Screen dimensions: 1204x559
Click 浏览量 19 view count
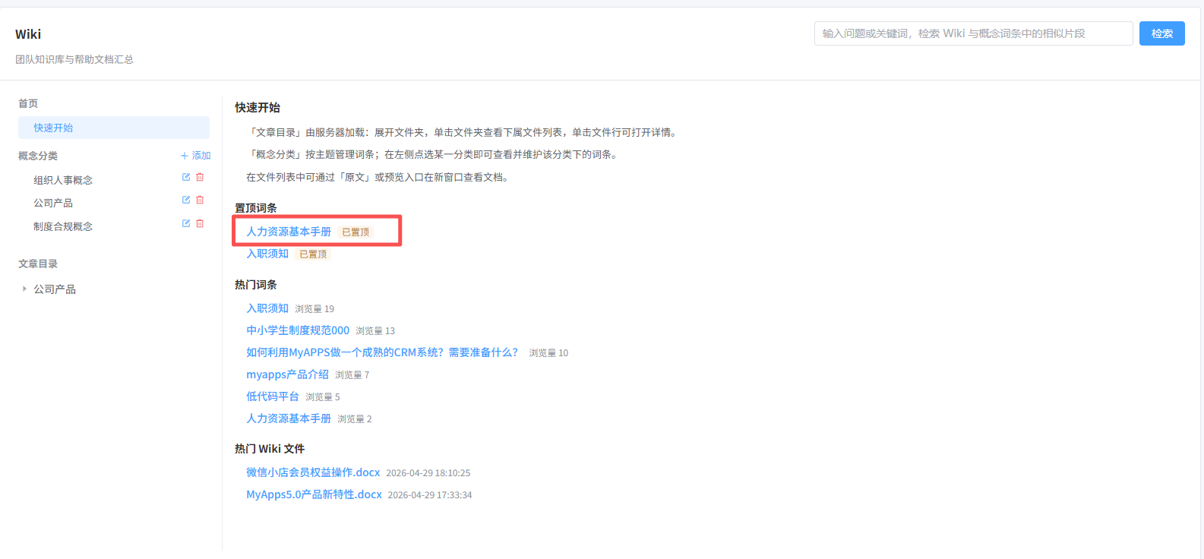pos(314,309)
